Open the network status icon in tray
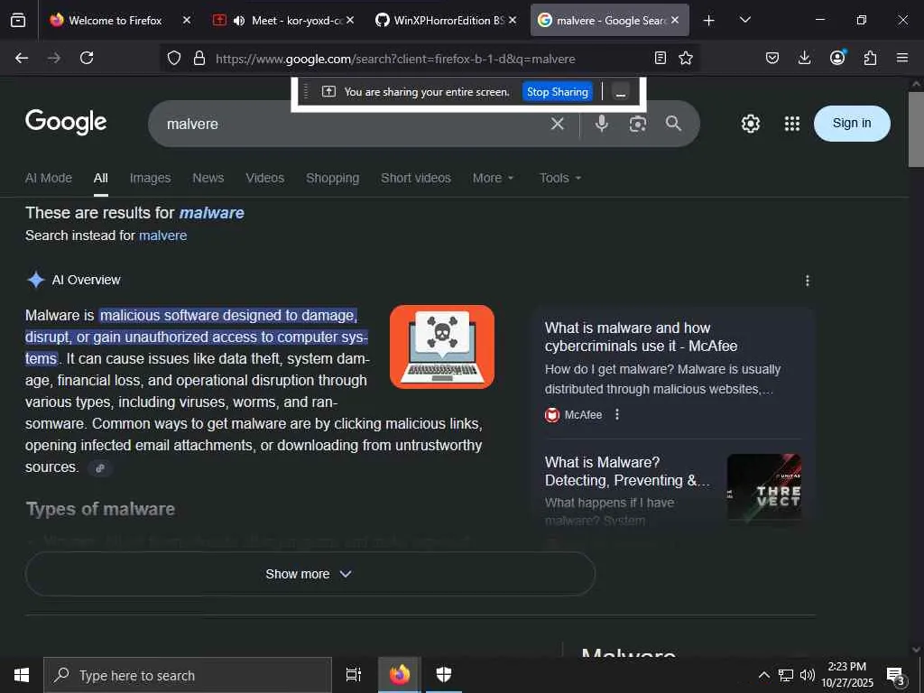 pos(786,675)
